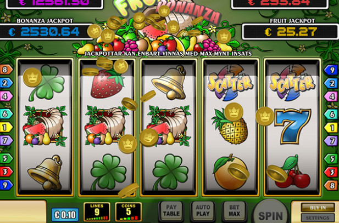Click the cherries symbol on reel five
Screen dimensions: 339x223
[292, 173]
